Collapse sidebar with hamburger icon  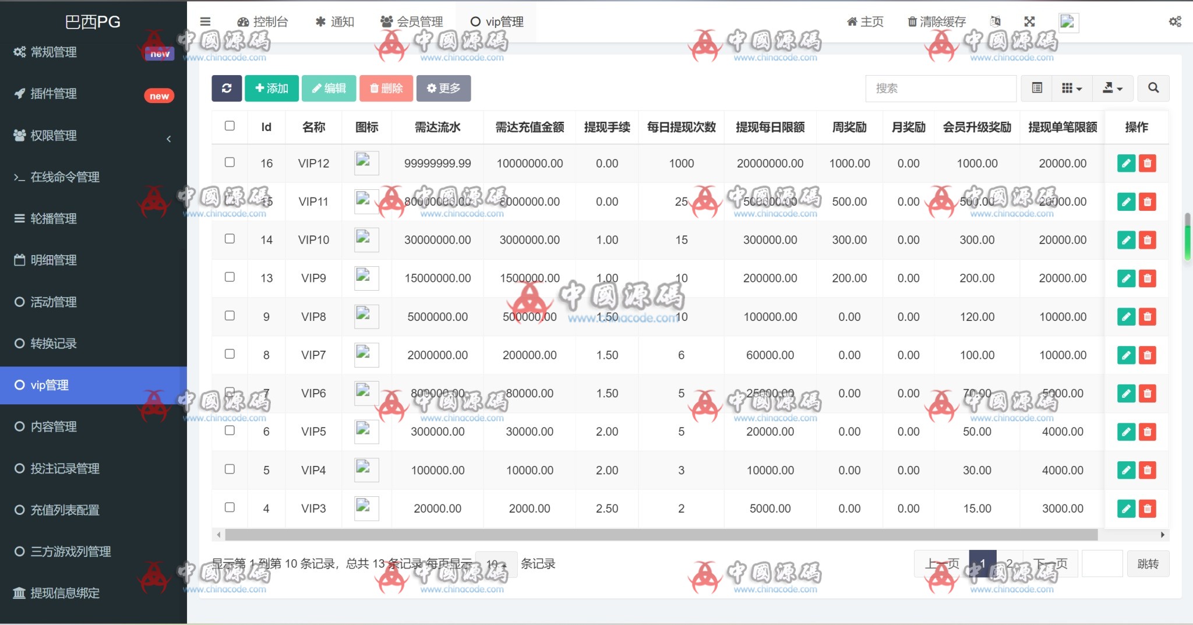(206, 21)
